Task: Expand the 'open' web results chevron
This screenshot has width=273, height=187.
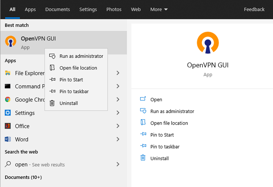Action: click(118, 164)
